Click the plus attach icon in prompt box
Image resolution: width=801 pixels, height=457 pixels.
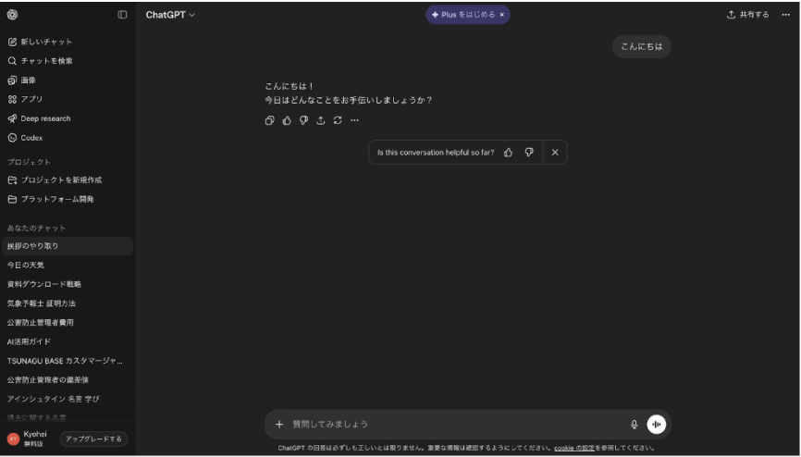(x=279, y=424)
